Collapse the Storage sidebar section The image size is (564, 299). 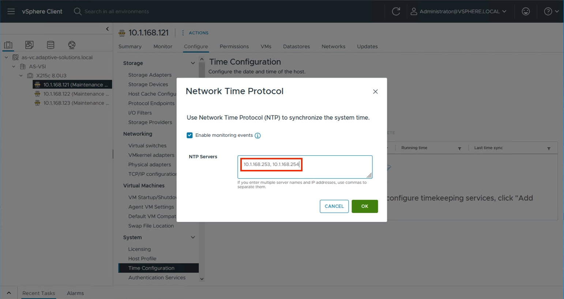[x=193, y=63]
